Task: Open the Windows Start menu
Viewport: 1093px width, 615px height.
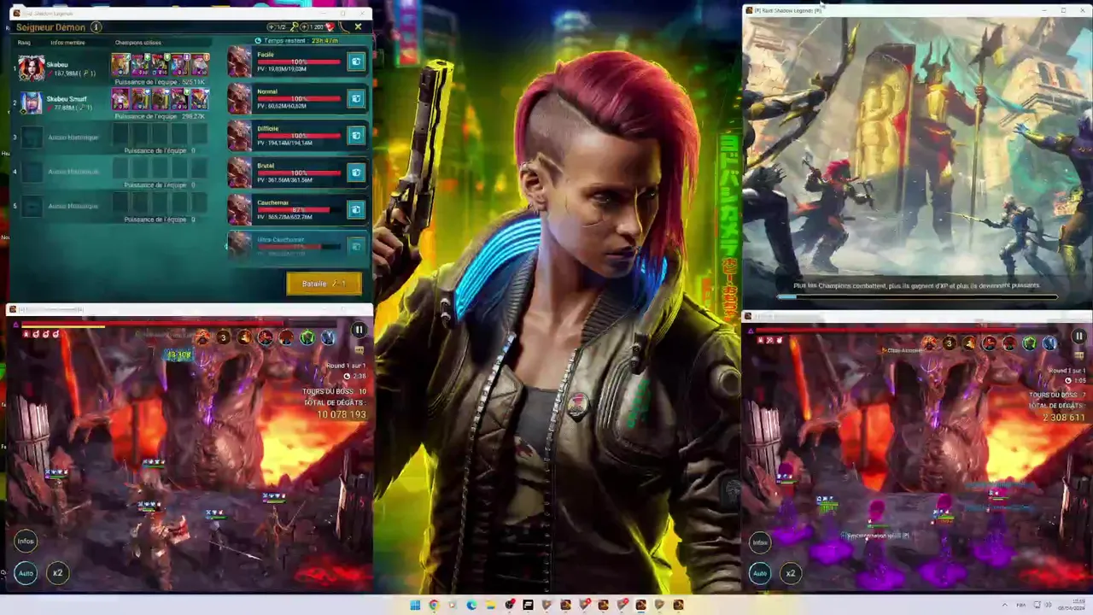Action: coord(415,605)
